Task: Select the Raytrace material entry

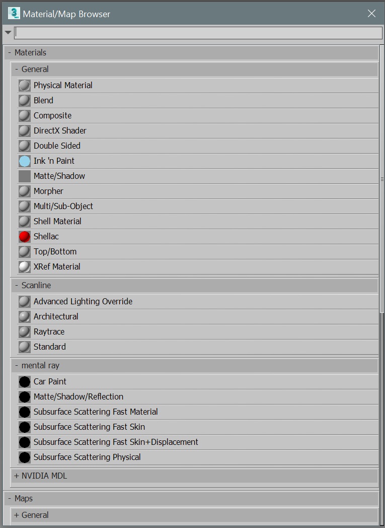Action: coord(49,332)
